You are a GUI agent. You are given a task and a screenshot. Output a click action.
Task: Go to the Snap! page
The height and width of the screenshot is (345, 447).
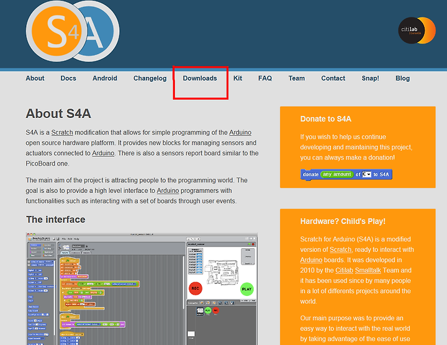[x=370, y=78]
